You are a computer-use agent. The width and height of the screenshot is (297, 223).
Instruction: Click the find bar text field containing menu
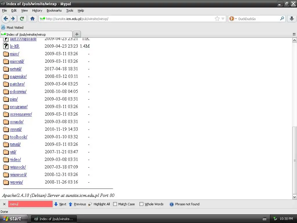tap(30, 204)
